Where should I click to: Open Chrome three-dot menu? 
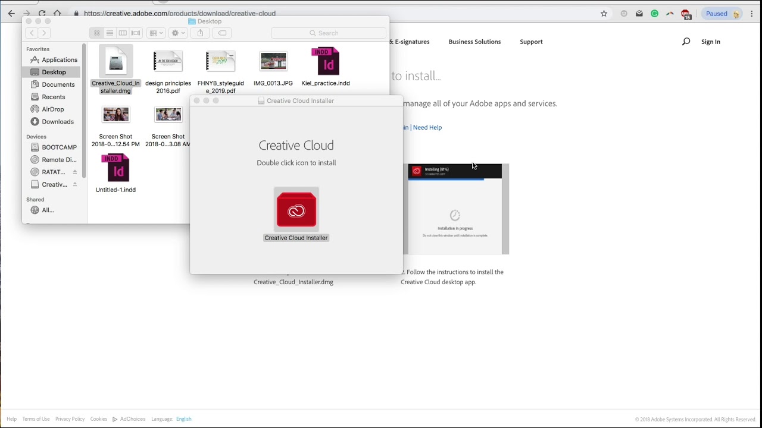(752, 14)
